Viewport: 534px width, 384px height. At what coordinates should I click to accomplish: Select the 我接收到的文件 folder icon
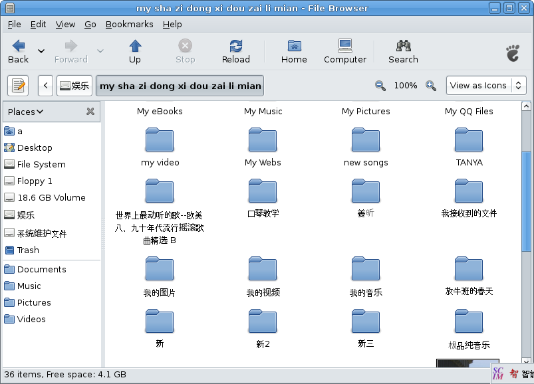[469, 191]
